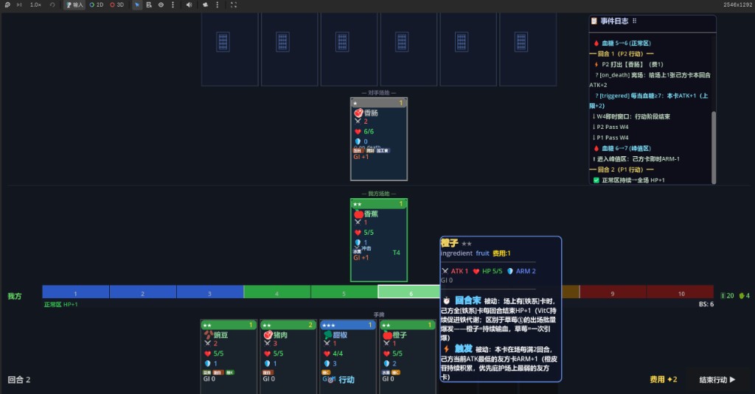Image resolution: width=755 pixels, height=394 pixels.
Task: Click the next frame step icon
Action: [x=19, y=5]
